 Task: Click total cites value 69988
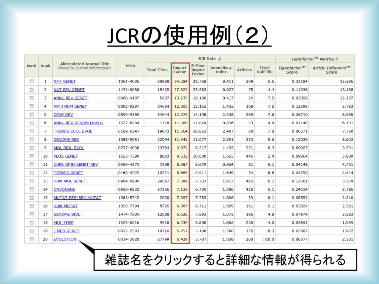click(163, 81)
